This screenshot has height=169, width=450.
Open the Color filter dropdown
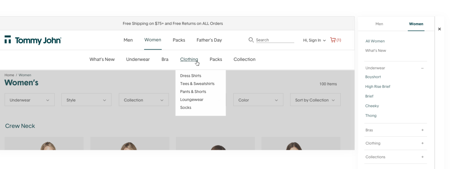tap(258, 100)
